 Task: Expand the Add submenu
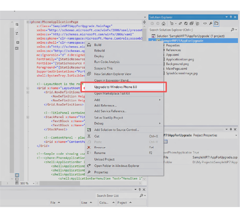(124, 100)
